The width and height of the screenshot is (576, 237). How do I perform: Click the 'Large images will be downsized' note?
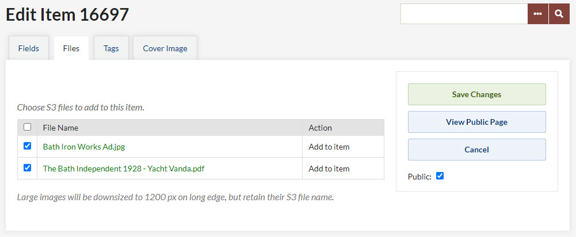(x=176, y=197)
